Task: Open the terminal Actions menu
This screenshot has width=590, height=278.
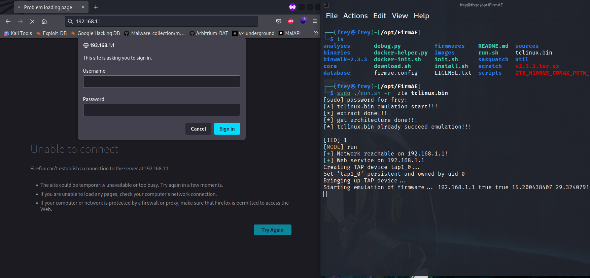Action: (355, 16)
